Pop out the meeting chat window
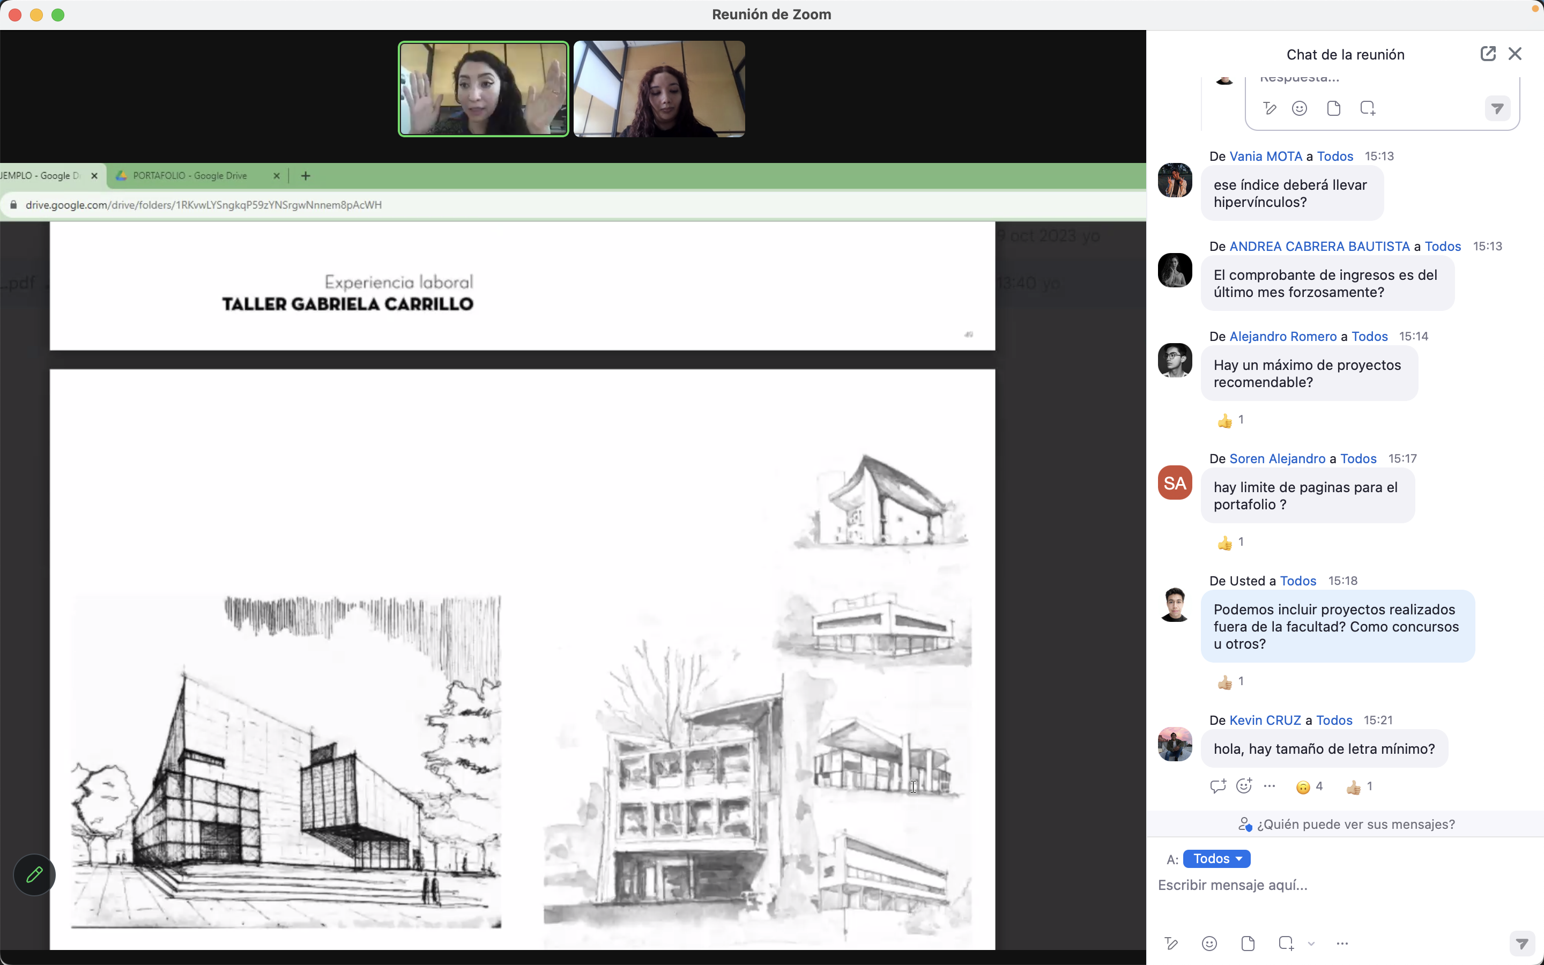 coord(1487,54)
